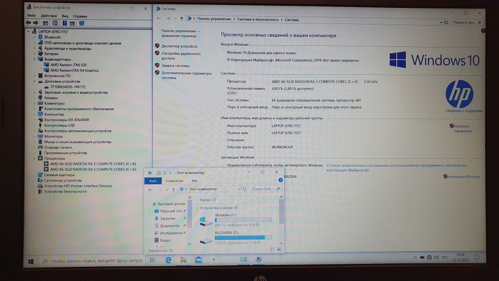This screenshot has width=499, height=281.
Task: Click the HP support logo in System window
Action: (459, 94)
